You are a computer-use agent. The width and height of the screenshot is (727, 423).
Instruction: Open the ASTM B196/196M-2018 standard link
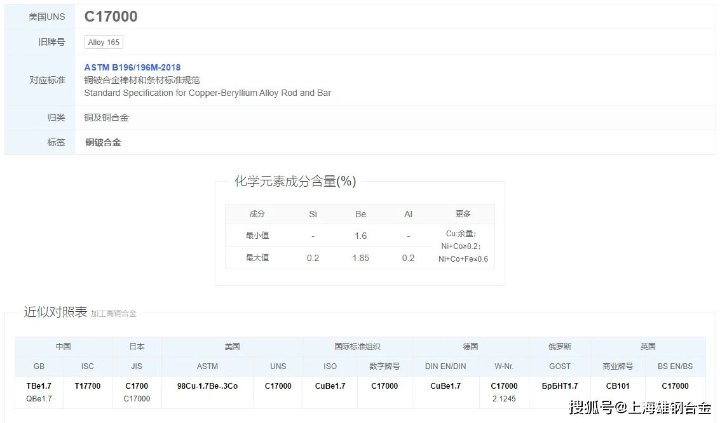[x=132, y=67]
